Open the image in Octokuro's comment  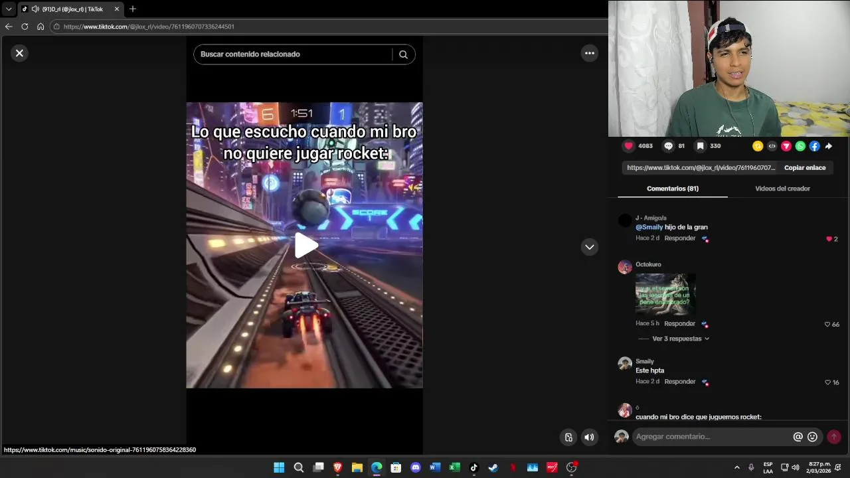[x=665, y=293]
